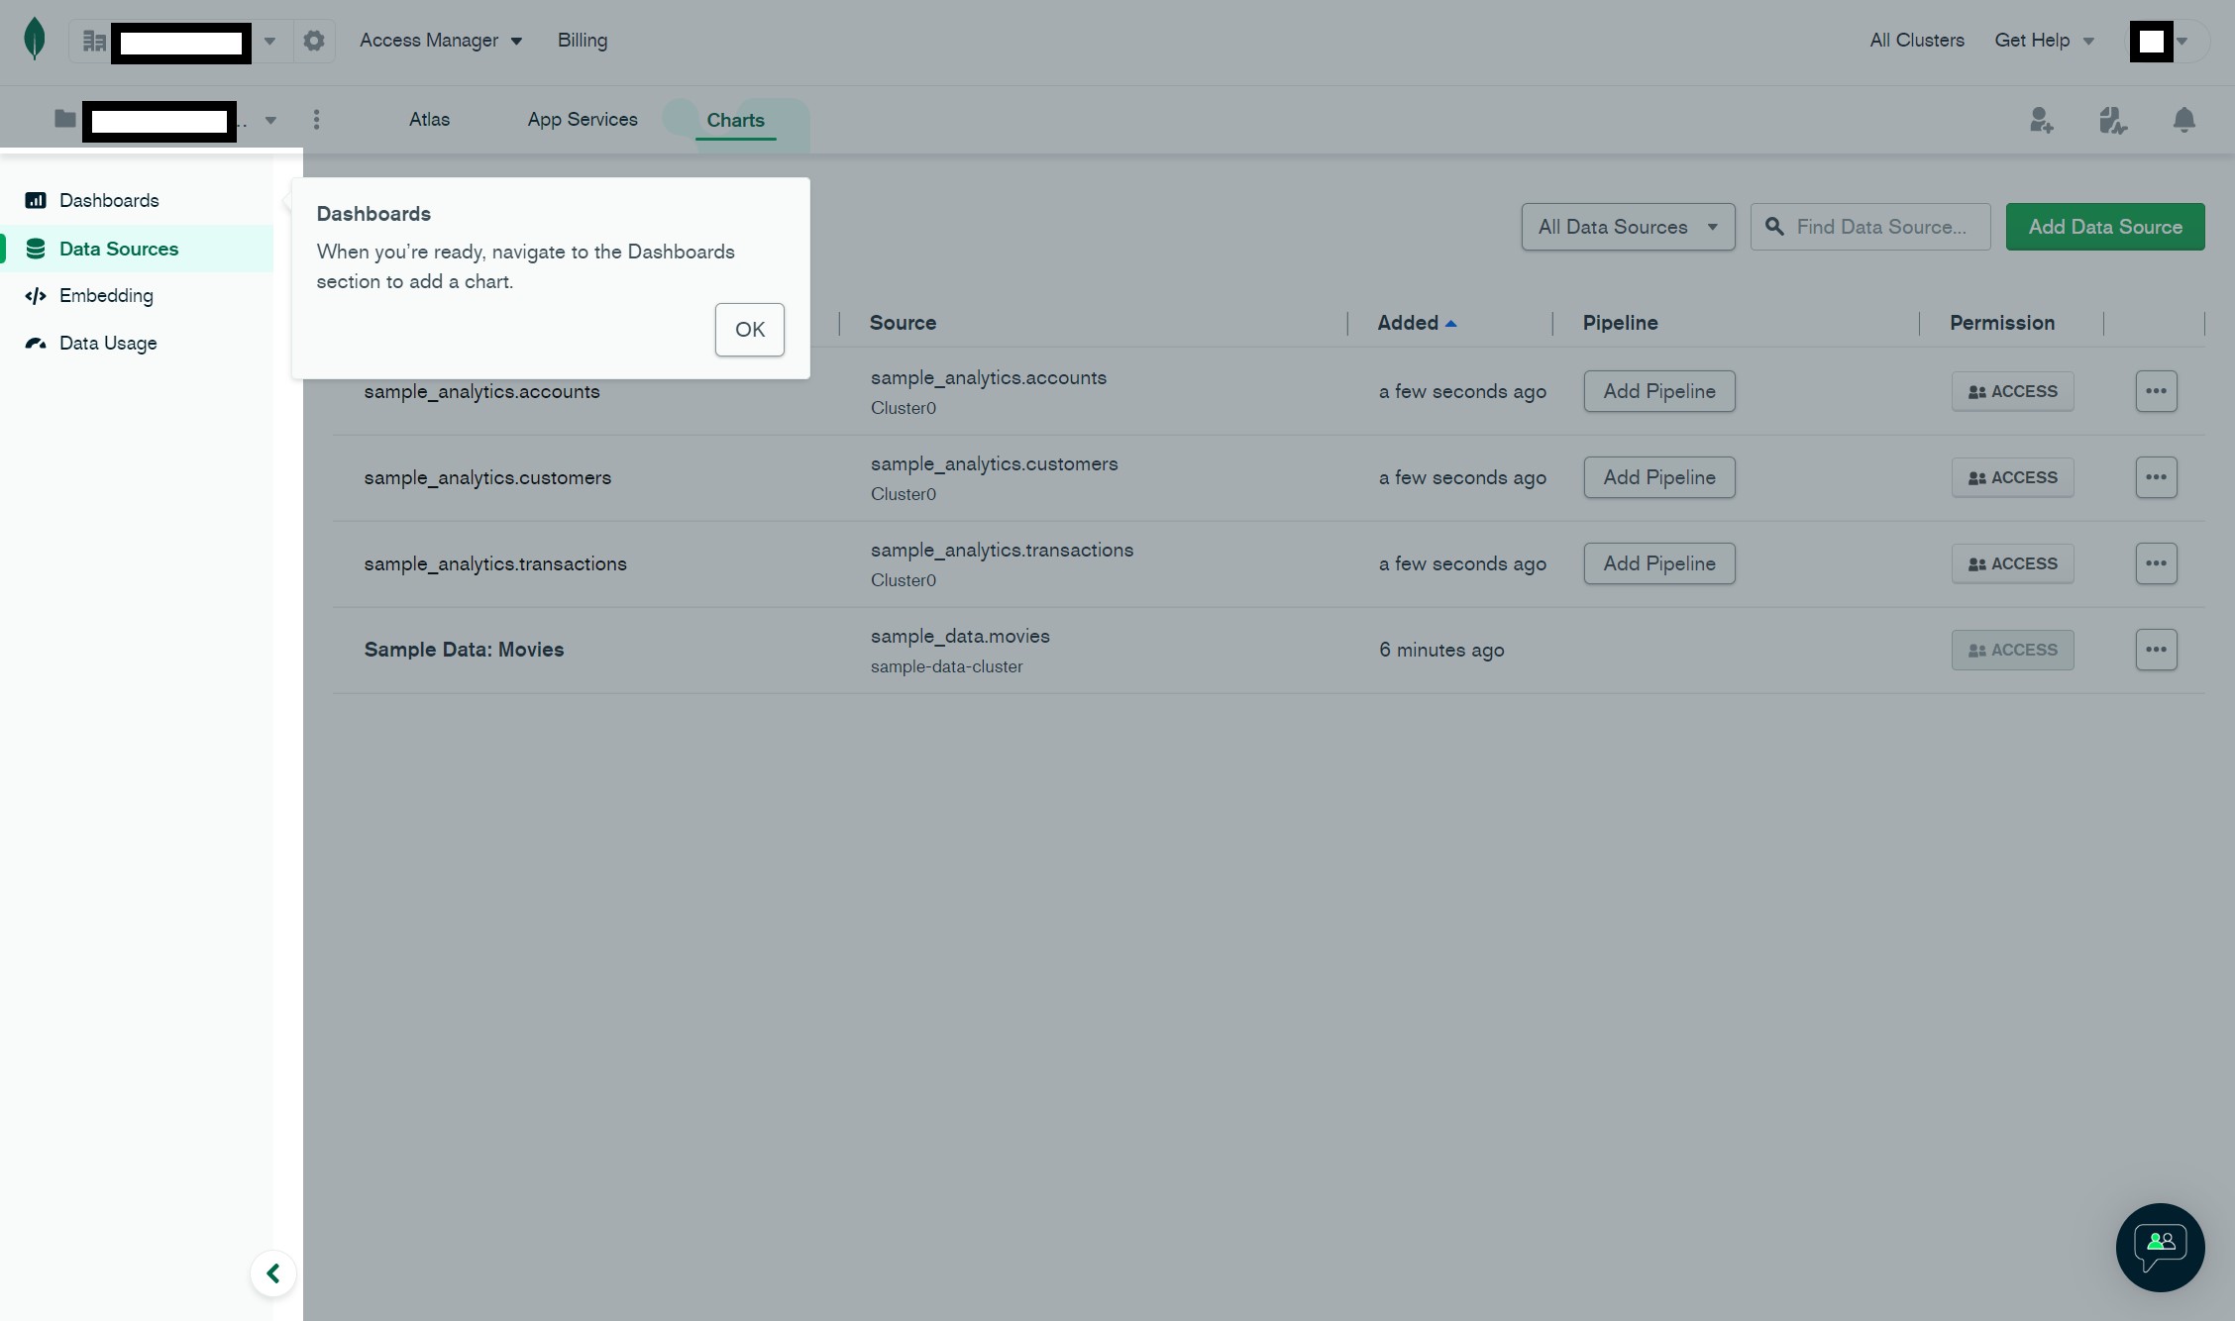2235x1321 pixels.
Task: Click the invite user icon
Action: tap(2041, 120)
